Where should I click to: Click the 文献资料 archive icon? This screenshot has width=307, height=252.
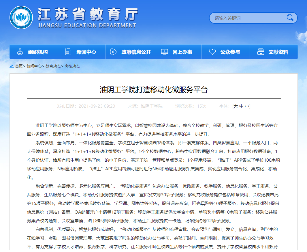[x=261, y=52]
